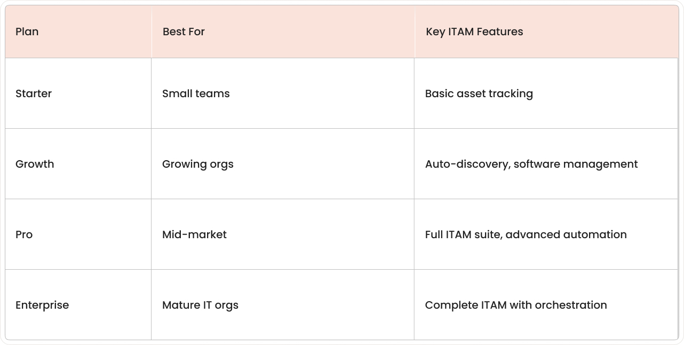Image resolution: width=684 pixels, height=345 pixels.
Task: Click the word Enterprise
Action: 42,305
